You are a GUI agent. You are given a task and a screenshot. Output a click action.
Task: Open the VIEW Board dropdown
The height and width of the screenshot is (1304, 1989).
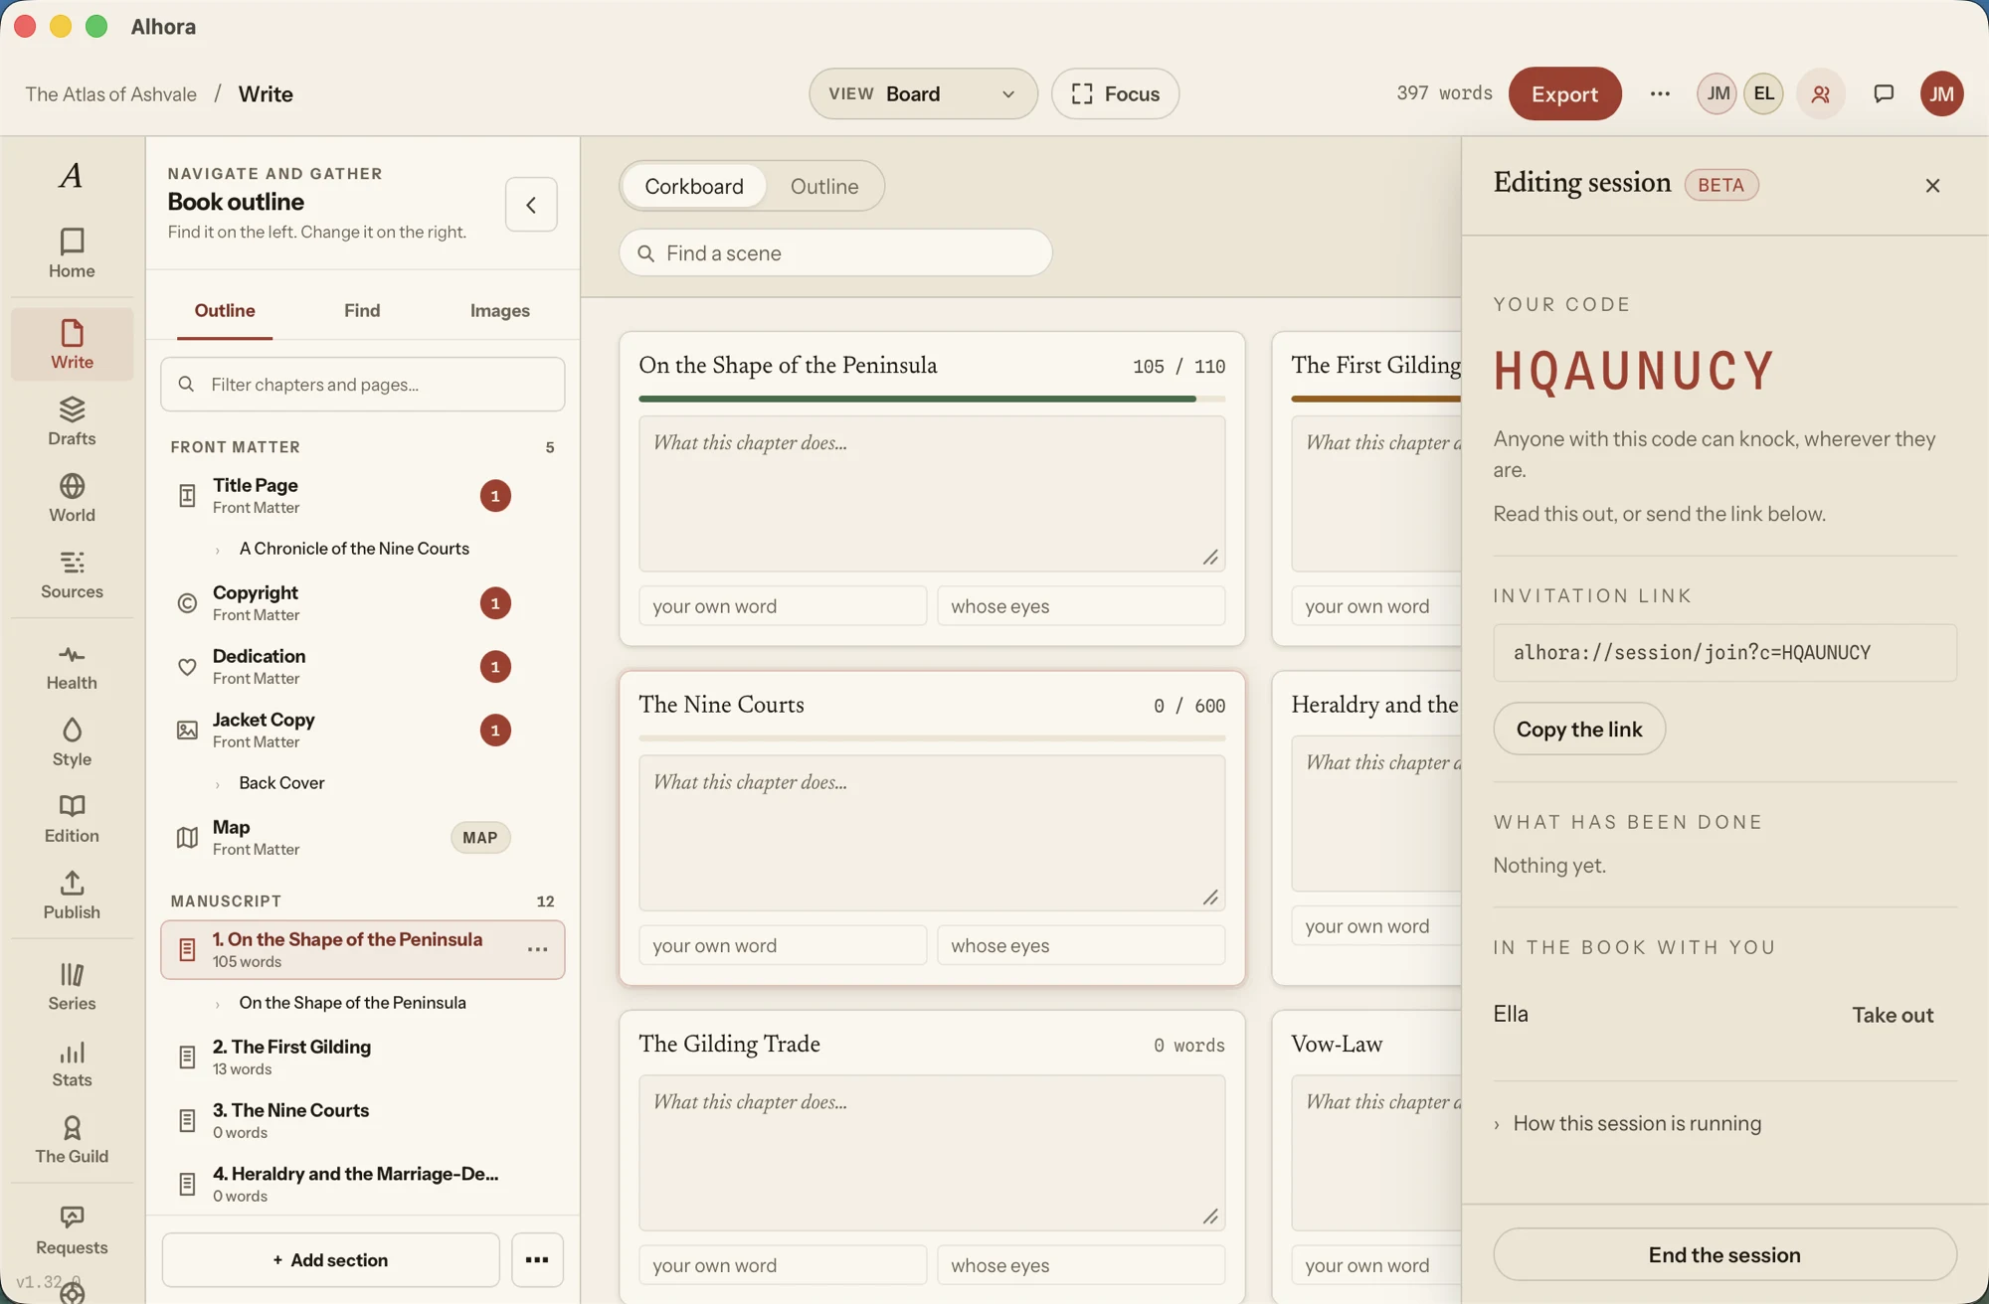click(923, 93)
